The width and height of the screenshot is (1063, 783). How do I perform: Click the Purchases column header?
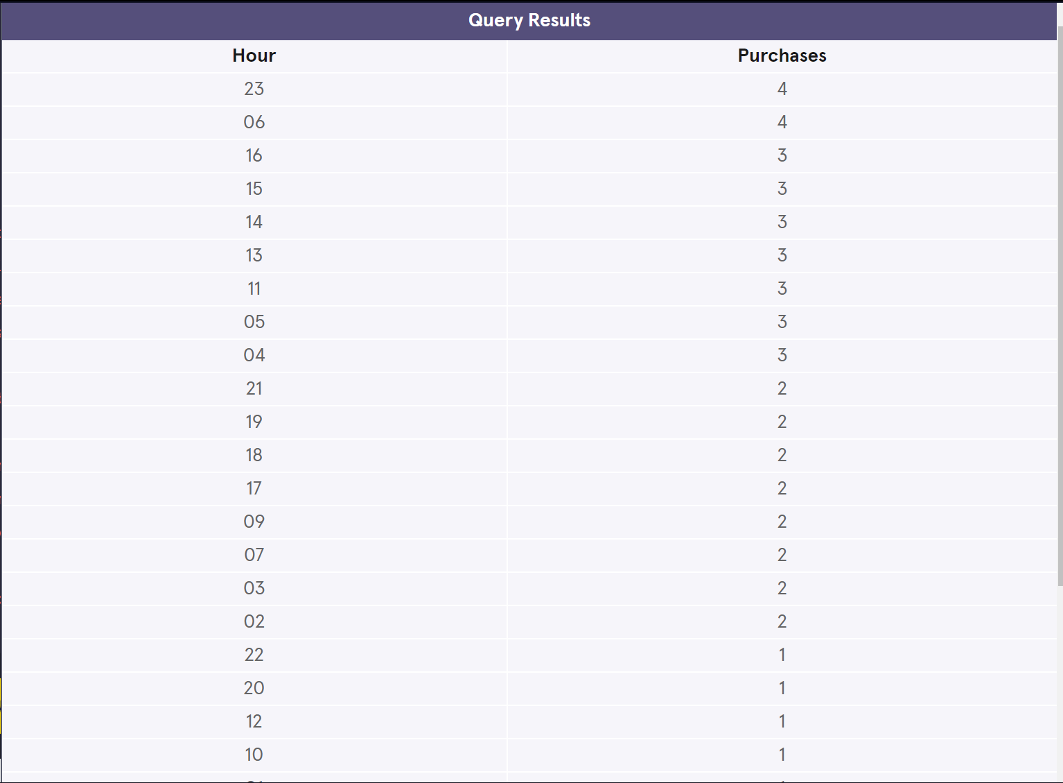[782, 56]
